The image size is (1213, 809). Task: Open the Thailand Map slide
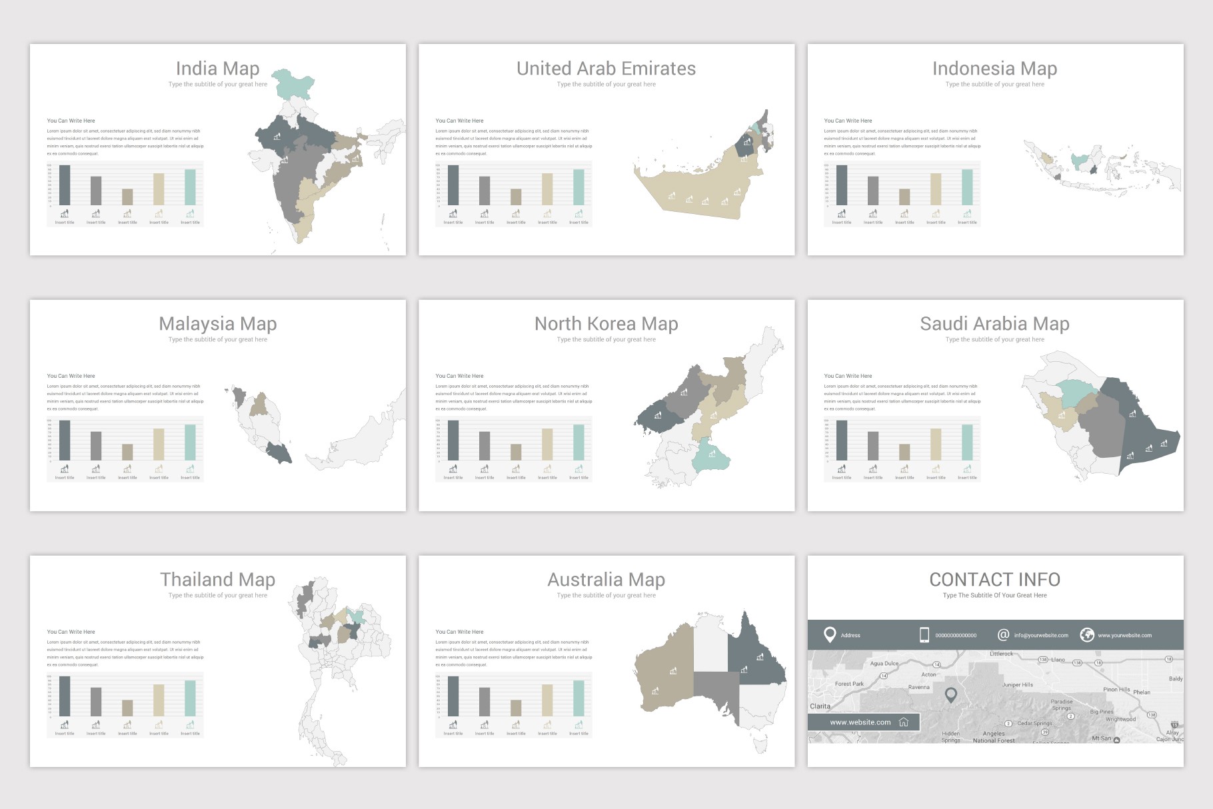pyautogui.click(x=218, y=661)
